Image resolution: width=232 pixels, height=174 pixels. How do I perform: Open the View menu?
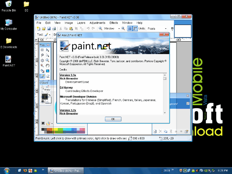click(x=57, y=23)
